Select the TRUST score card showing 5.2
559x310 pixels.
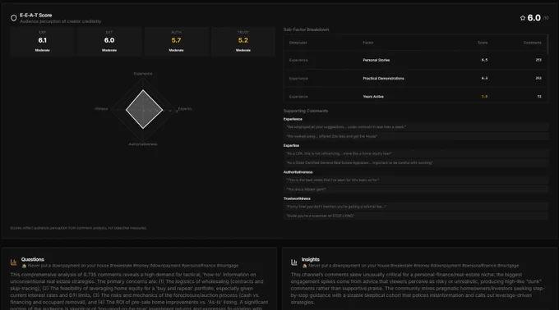243,41
